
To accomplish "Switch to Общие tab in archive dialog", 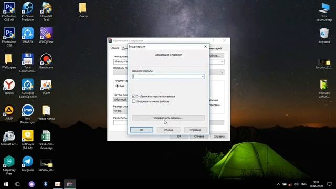I will [115, 48].
